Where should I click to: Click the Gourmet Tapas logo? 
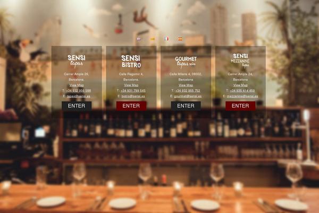point(186,62)
